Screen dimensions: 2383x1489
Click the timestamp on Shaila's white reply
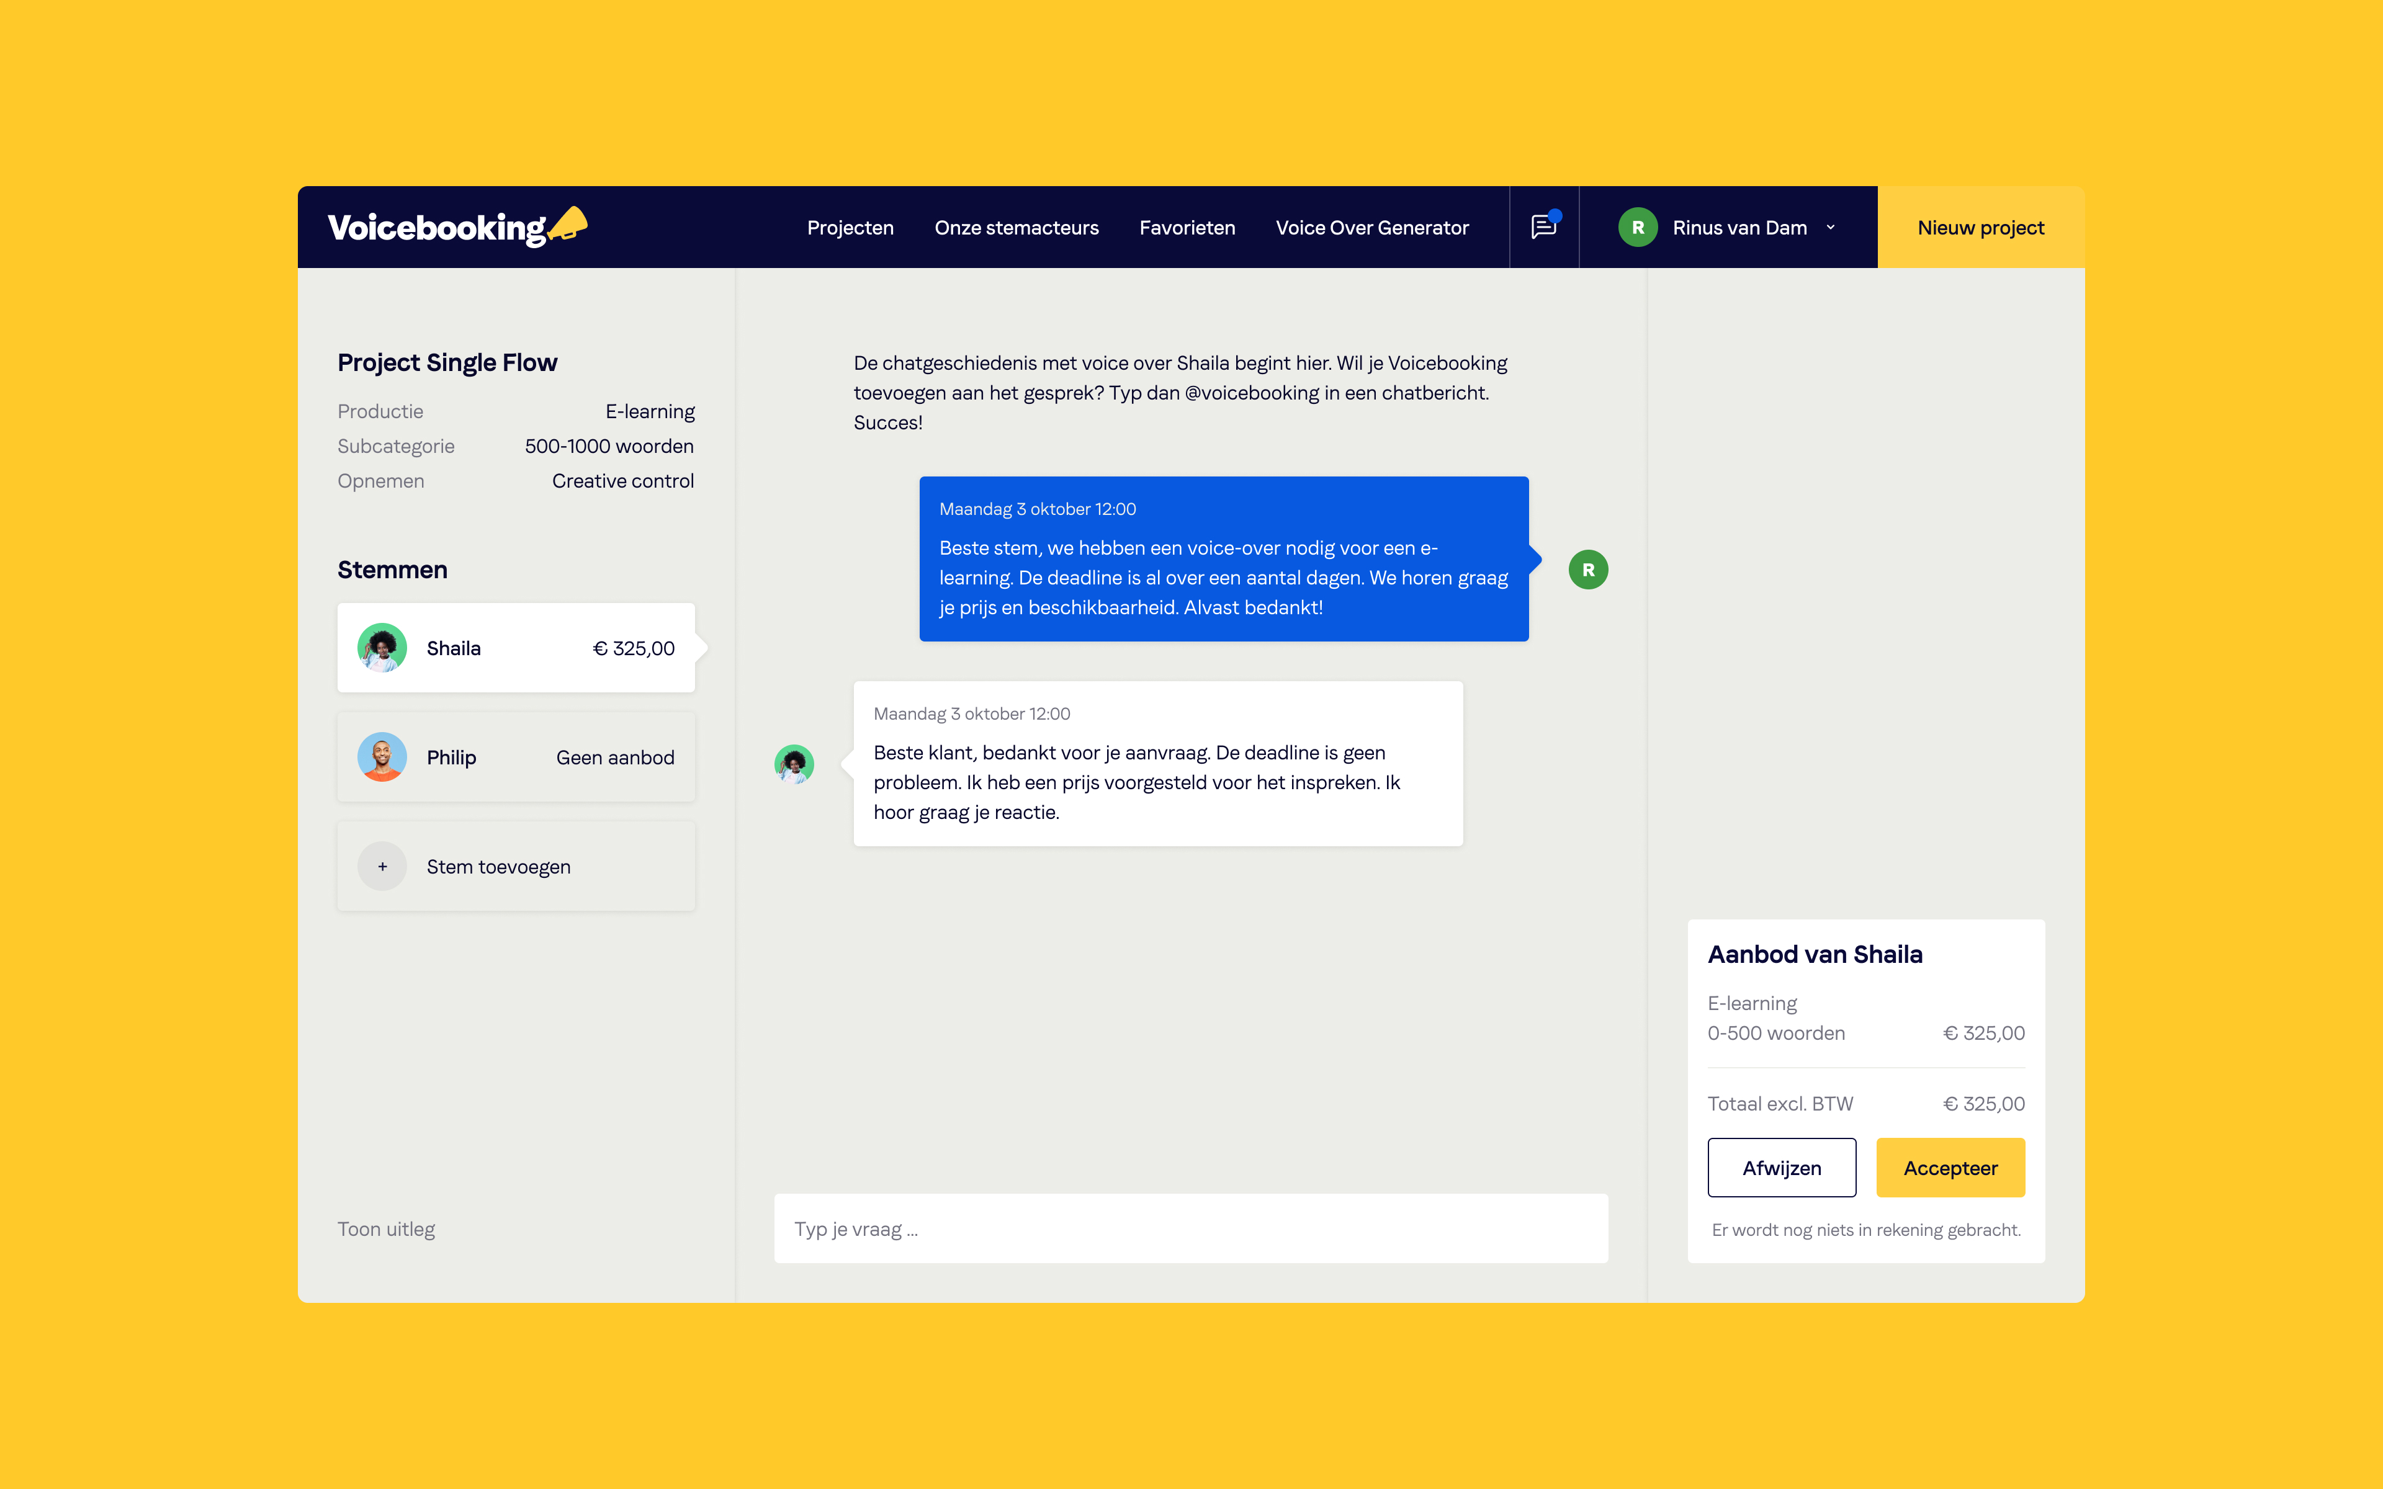(972, 714)
